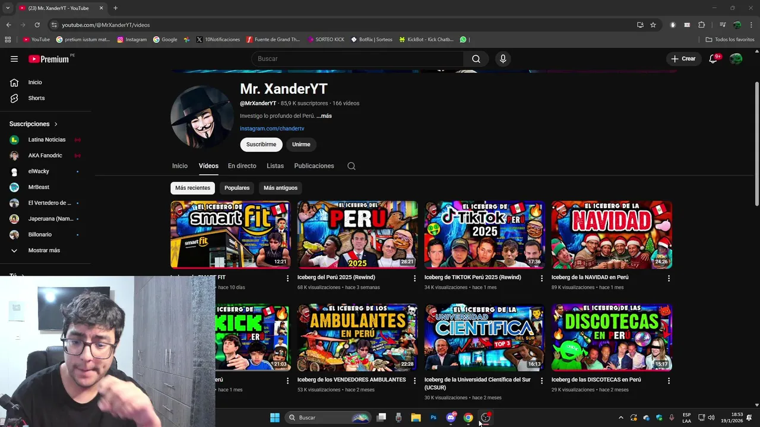Open the notifications bell
The height and width of the screenshot is (427, 760).
713,59
